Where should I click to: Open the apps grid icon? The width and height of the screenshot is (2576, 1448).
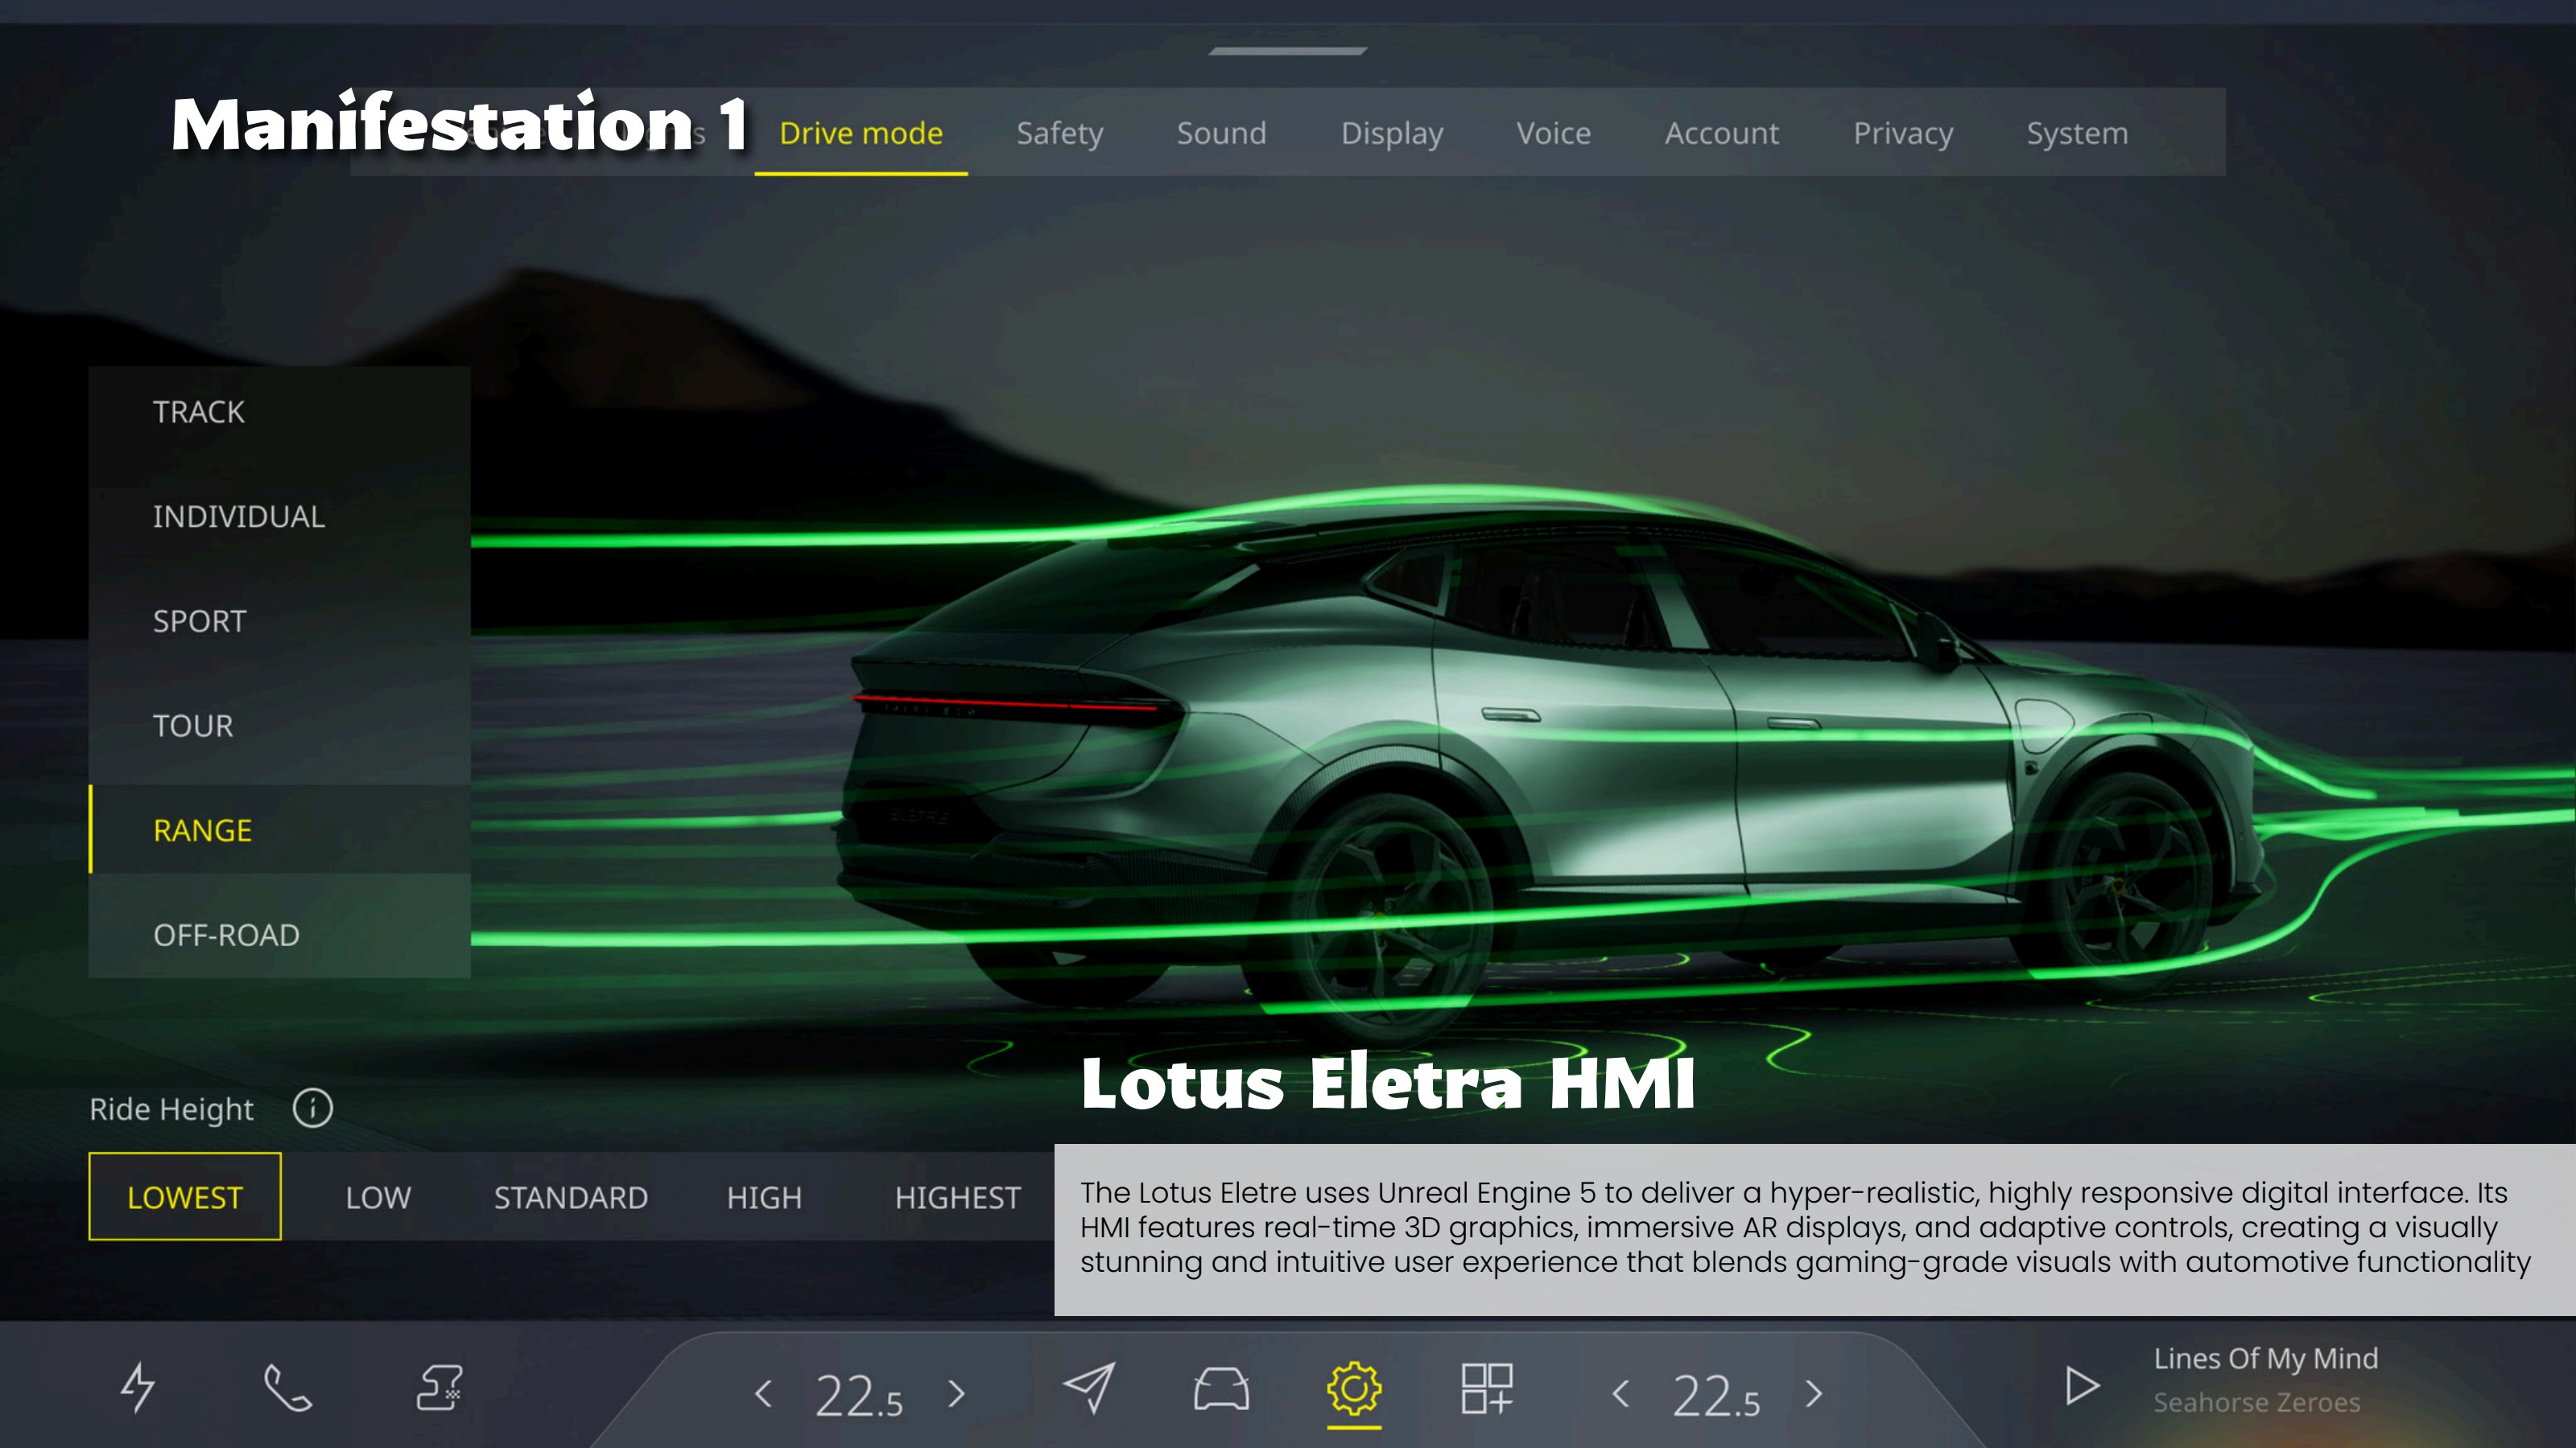[x=1487, y=1389]
